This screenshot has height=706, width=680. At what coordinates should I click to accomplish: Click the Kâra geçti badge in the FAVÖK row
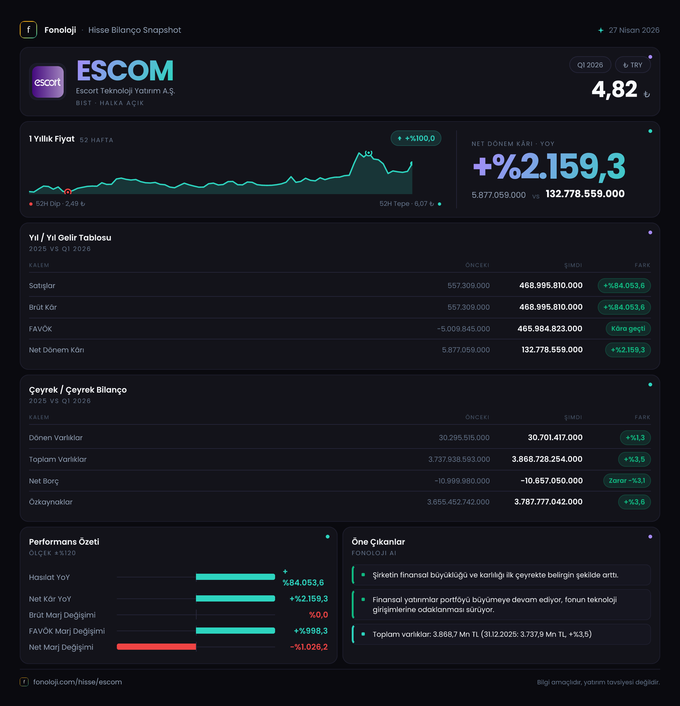[628, 329]
